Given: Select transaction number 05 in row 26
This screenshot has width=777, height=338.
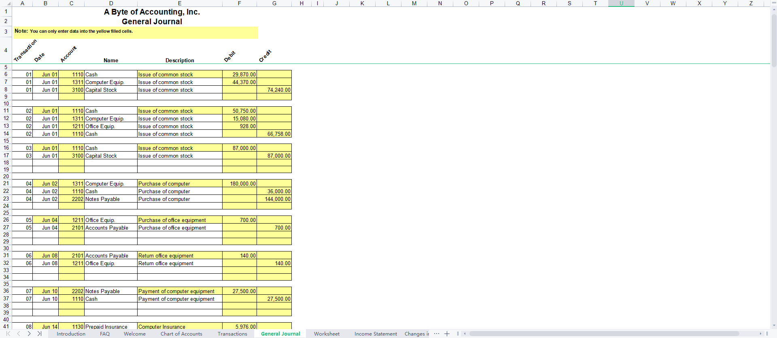Looking at the screenshot, I should [22, 220].
